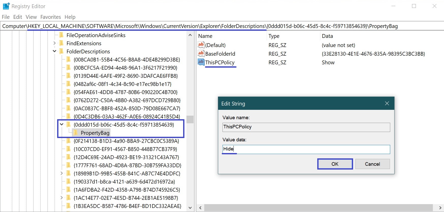Click the Registry Editor app icon
This screenshot has width=444, height=212.
[x=6, y=6]
